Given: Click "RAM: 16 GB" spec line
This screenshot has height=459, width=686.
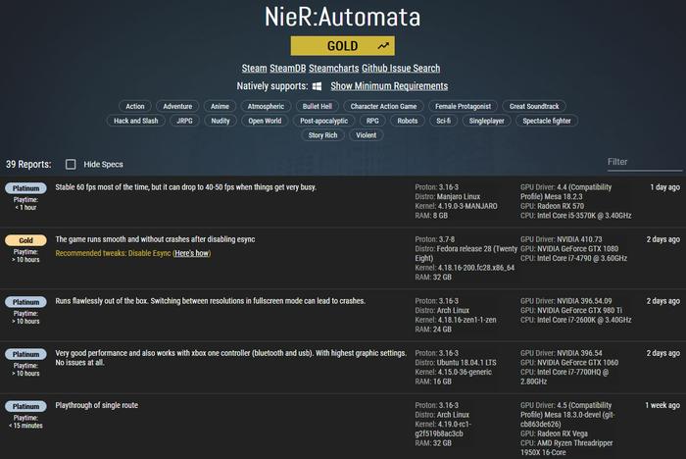Looking at the screenshot, I should click(433, 382).
